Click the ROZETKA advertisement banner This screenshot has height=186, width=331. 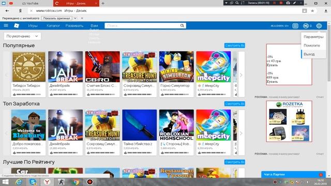(x=289, y=121)
